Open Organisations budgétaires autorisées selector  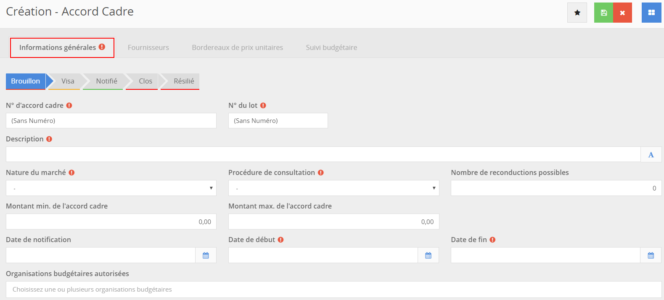333,290
